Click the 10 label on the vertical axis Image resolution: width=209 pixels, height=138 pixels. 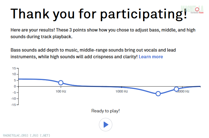pos(14,74)
